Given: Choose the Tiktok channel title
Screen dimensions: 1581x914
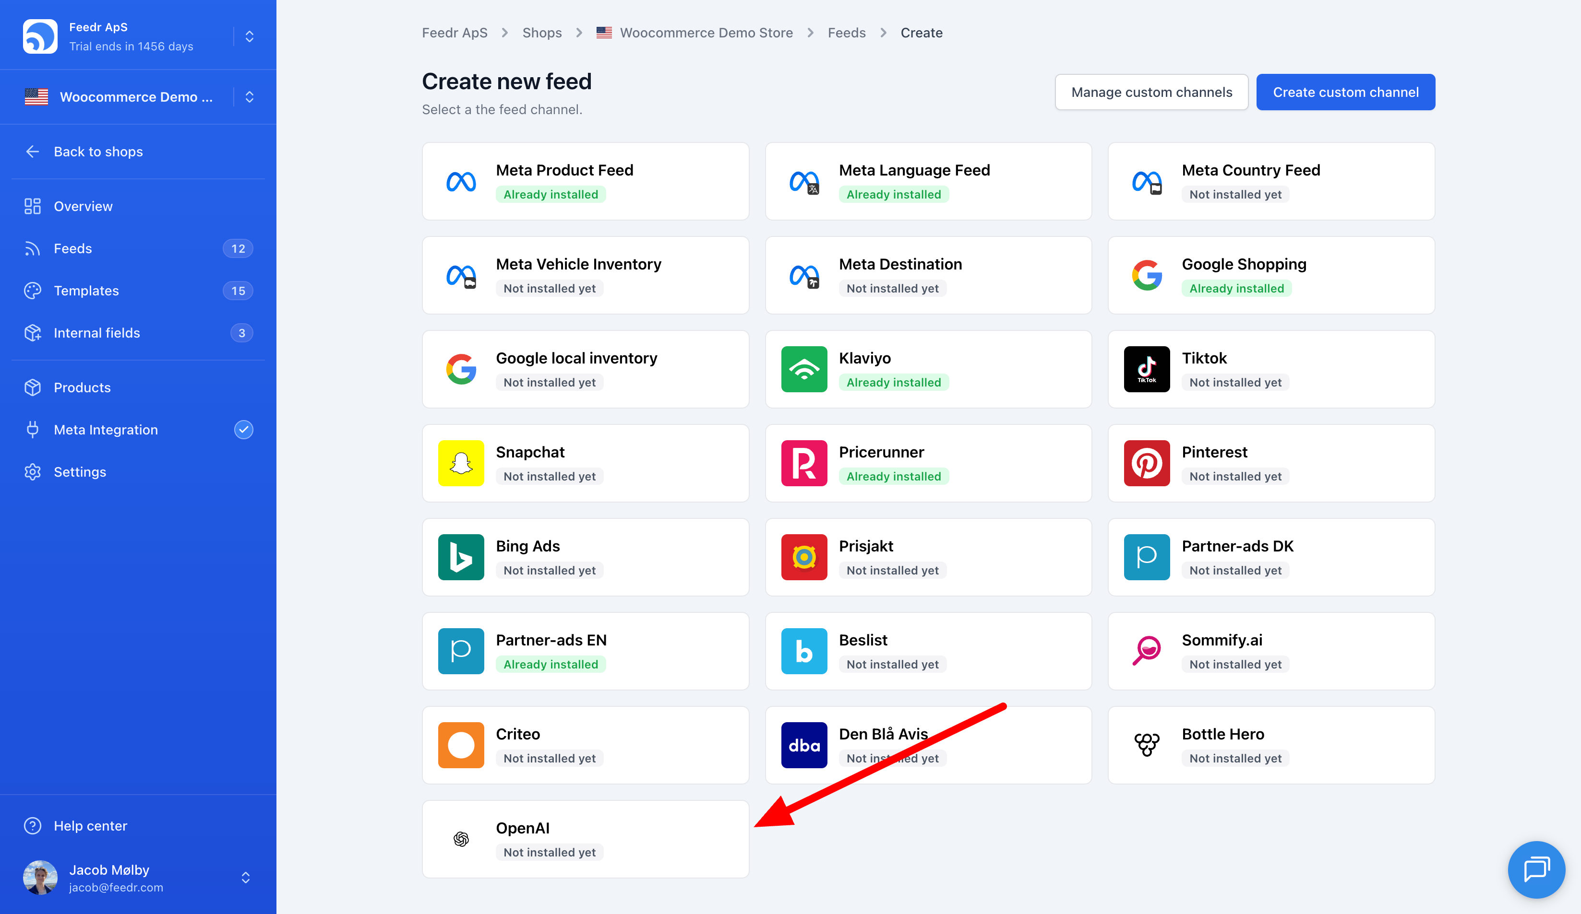Looking at the screenshot, I should tap(1204, 358).
